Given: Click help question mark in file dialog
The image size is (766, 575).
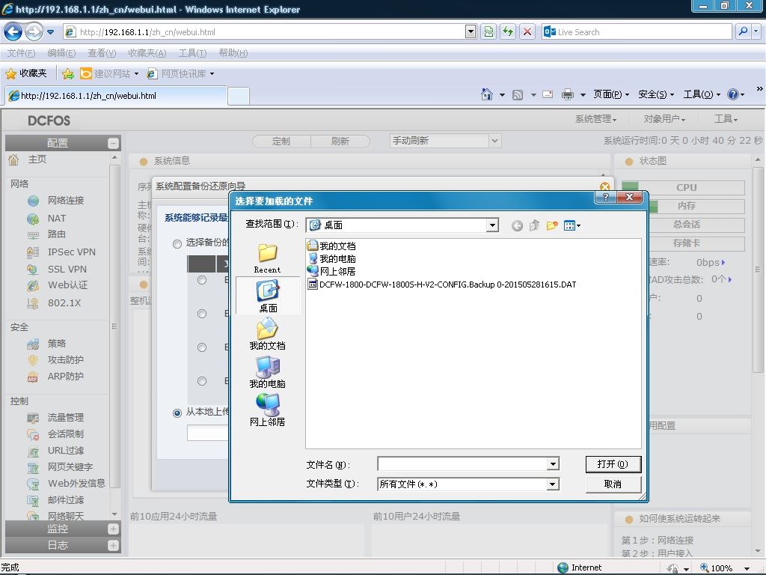Looking at the screenshot, I should (x=606, y=197).
